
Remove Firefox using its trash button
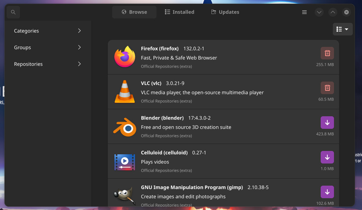(x=327, y=53)
